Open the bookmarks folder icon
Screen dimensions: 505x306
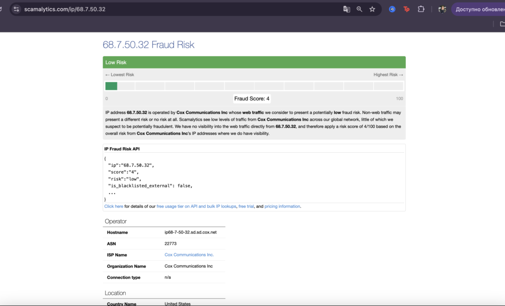click(502, 24)
